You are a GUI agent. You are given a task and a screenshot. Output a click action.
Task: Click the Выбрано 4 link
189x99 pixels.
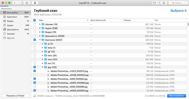pyautogui.click(x=178, y=11)
